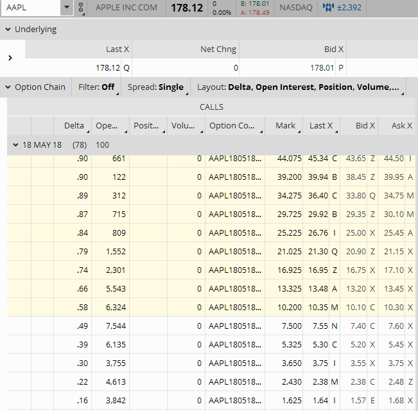The image size is (418, 411).
Task: Select underlying bid value 178.01
Action: 322,68
